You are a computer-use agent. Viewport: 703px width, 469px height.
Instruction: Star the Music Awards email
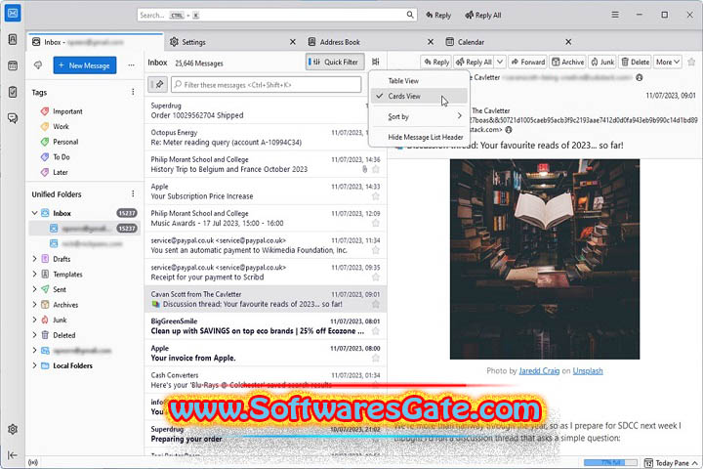coord(376,223)
